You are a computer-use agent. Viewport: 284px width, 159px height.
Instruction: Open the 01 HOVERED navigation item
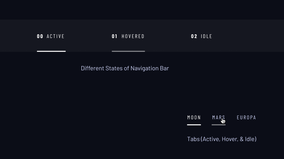[x=128, y=36]
